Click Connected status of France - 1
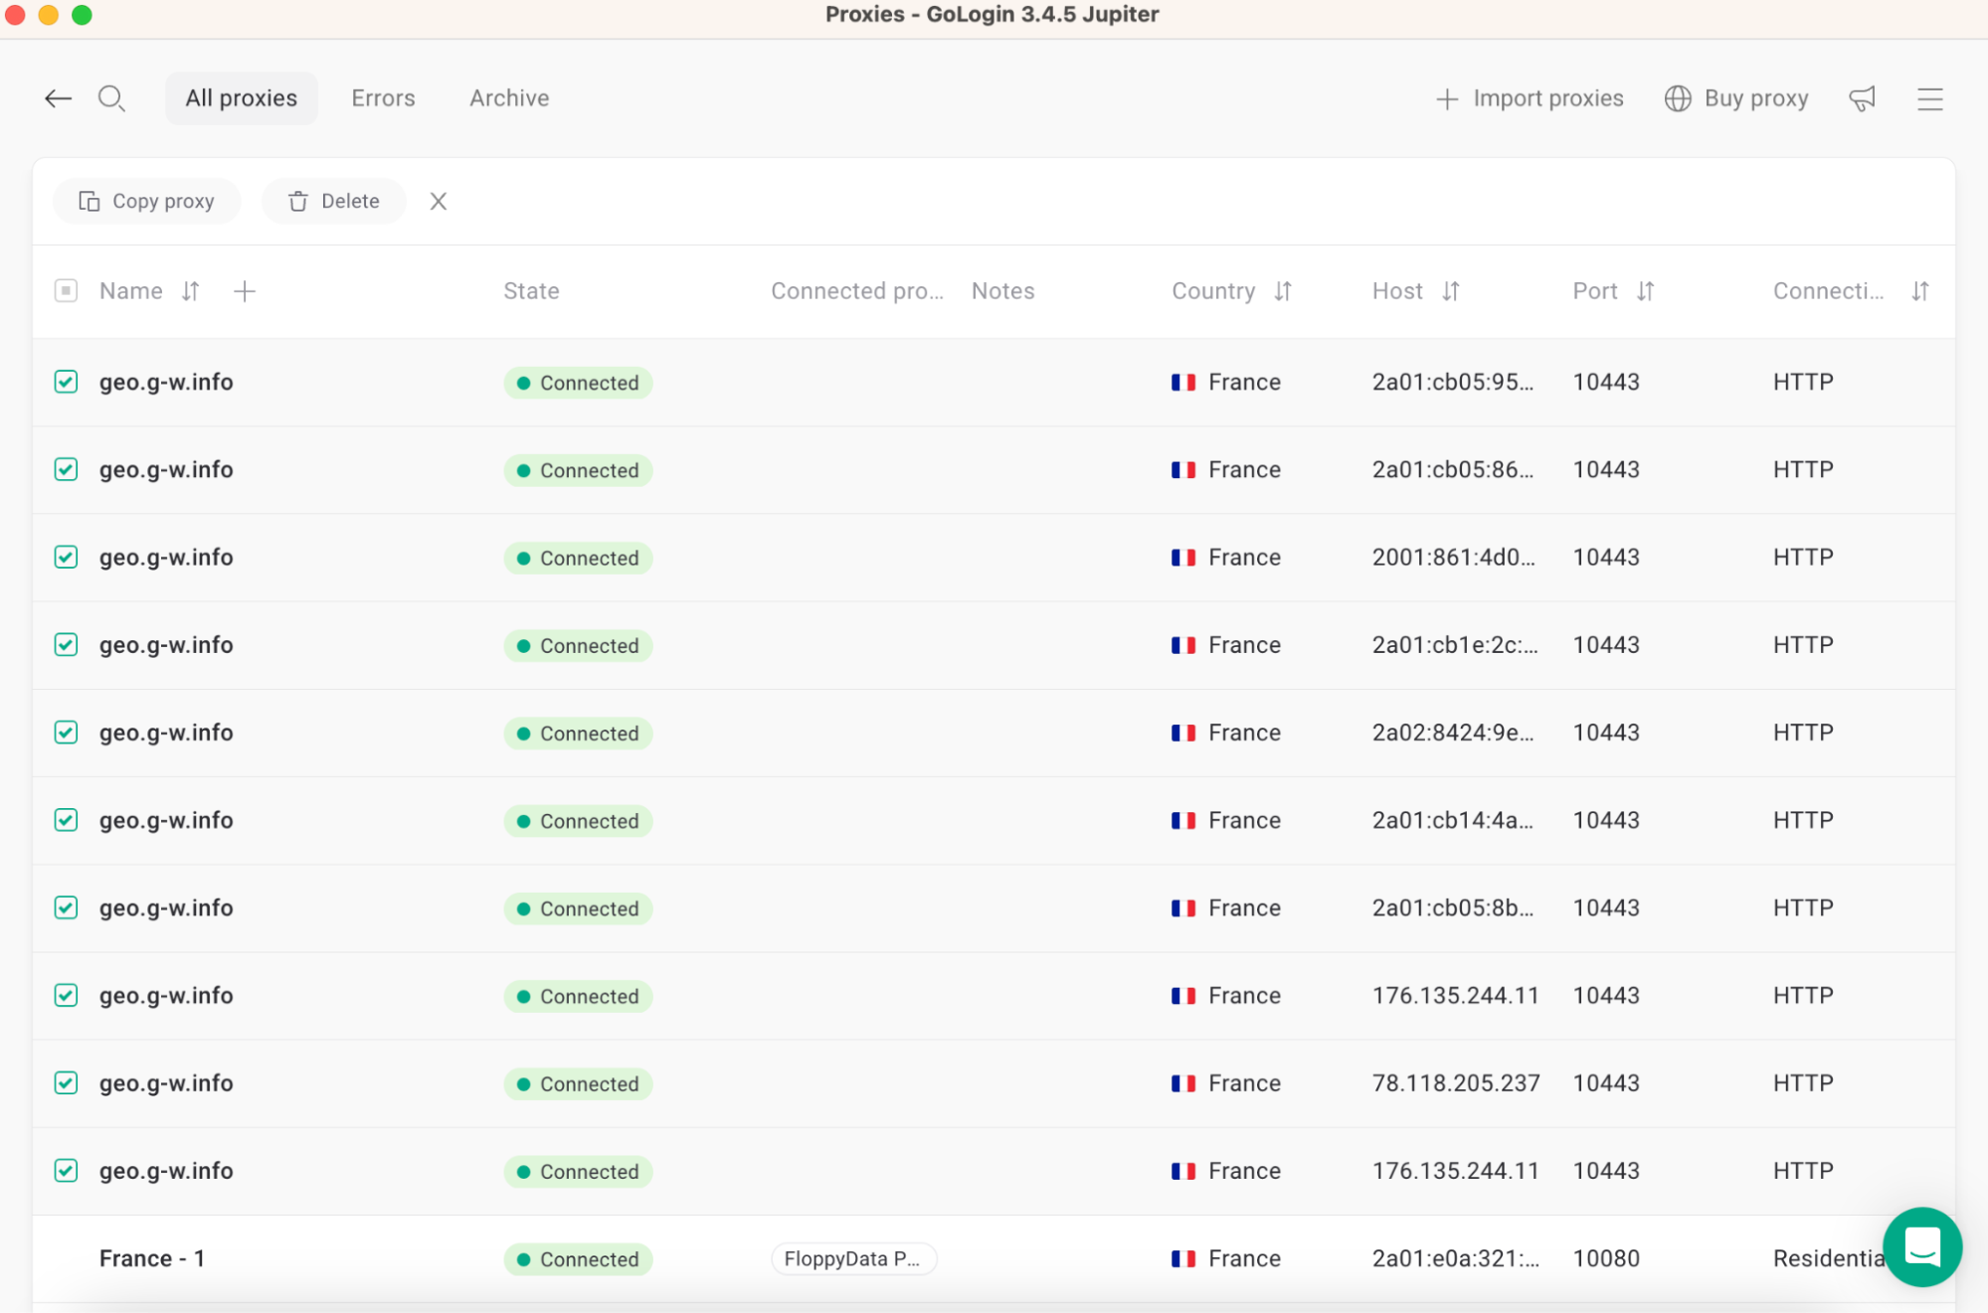 578,1258
